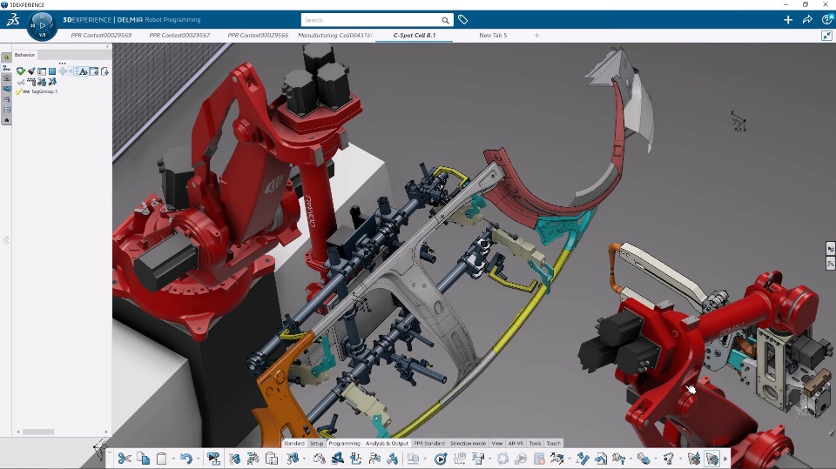
Task: Click the page with down arrow icon
Action: (x=104, y=71)
